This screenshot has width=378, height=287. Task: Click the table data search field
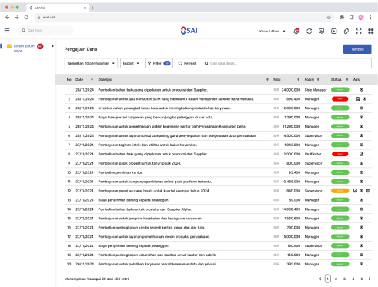coord(286,63)
